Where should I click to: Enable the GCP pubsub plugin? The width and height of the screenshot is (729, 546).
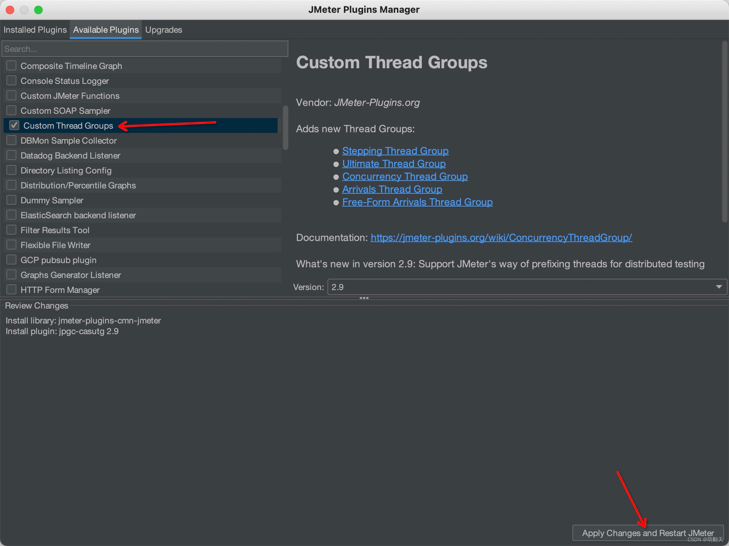(11, 259)
